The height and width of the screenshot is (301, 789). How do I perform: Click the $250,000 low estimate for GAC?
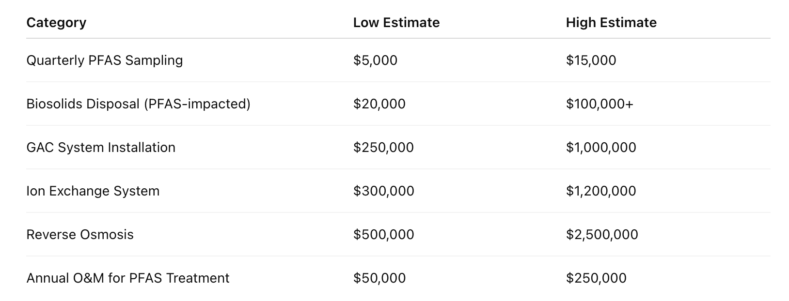pyautogui.click(x=383, y=147)
